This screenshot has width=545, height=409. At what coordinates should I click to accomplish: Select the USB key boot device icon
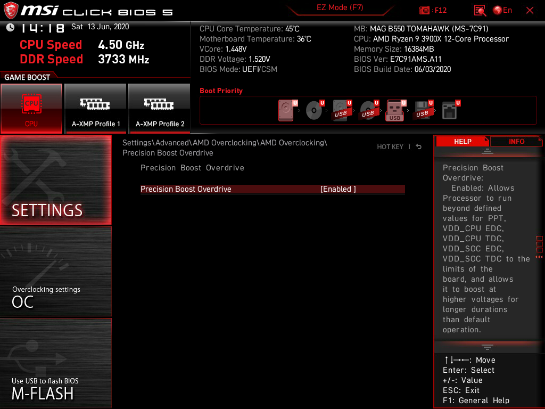point(395,110)
